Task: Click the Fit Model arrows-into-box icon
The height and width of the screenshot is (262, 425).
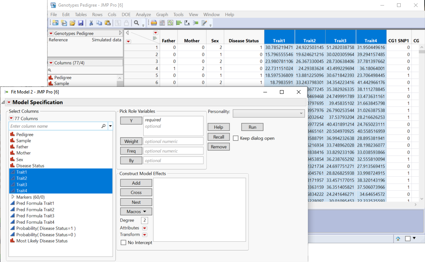Action: 195,23
